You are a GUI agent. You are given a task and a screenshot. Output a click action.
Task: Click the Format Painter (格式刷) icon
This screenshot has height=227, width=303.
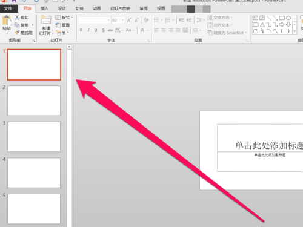pos(17,32)
